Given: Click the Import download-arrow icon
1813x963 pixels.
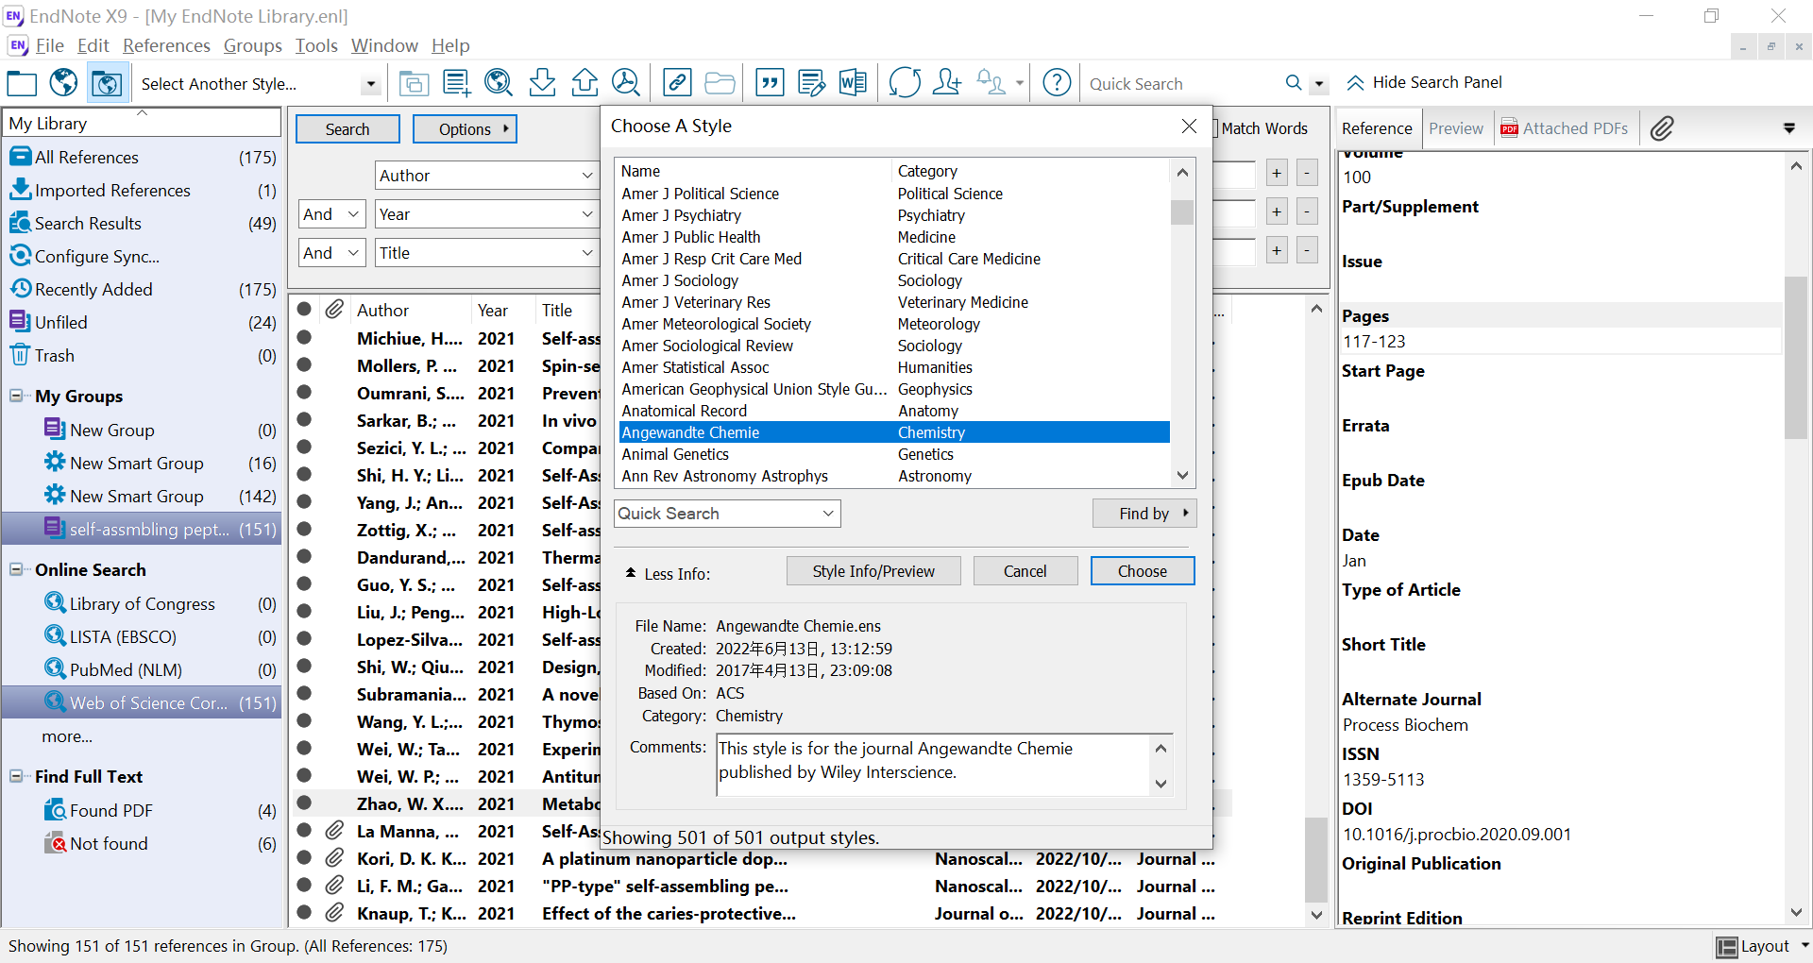Looking at the screenshot, I should (542, 83).
